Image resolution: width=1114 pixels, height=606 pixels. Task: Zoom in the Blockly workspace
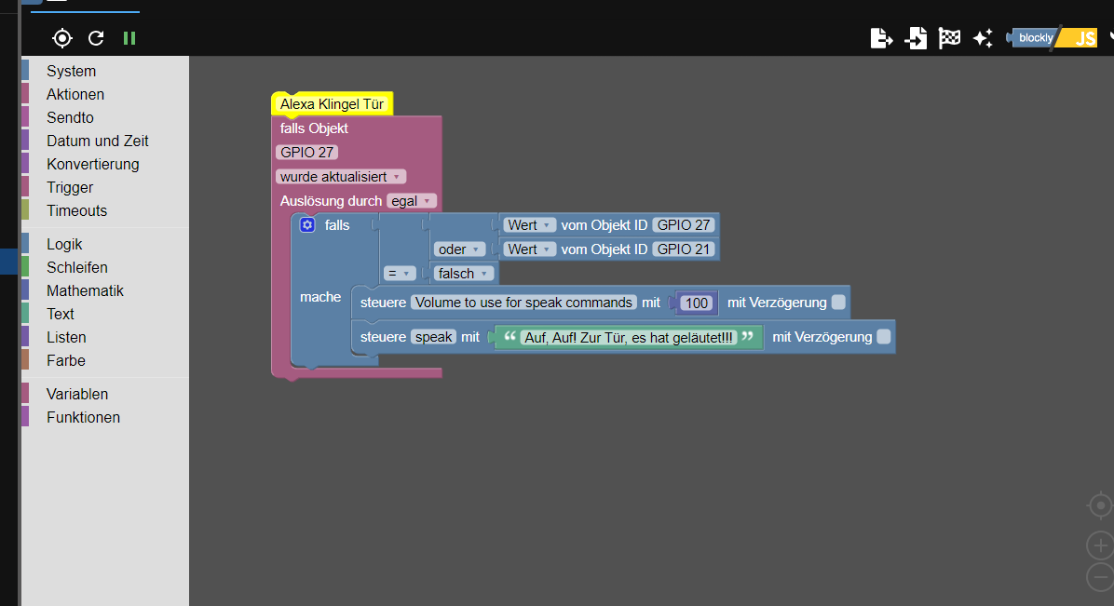tap(1100, 545)
